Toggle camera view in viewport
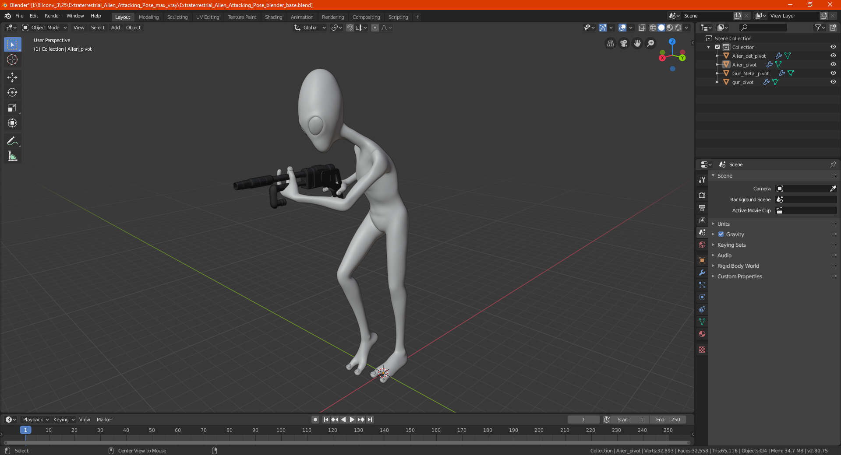Image resolution: width=841 pixels, height=455 pixels. (x=624, y=43)
